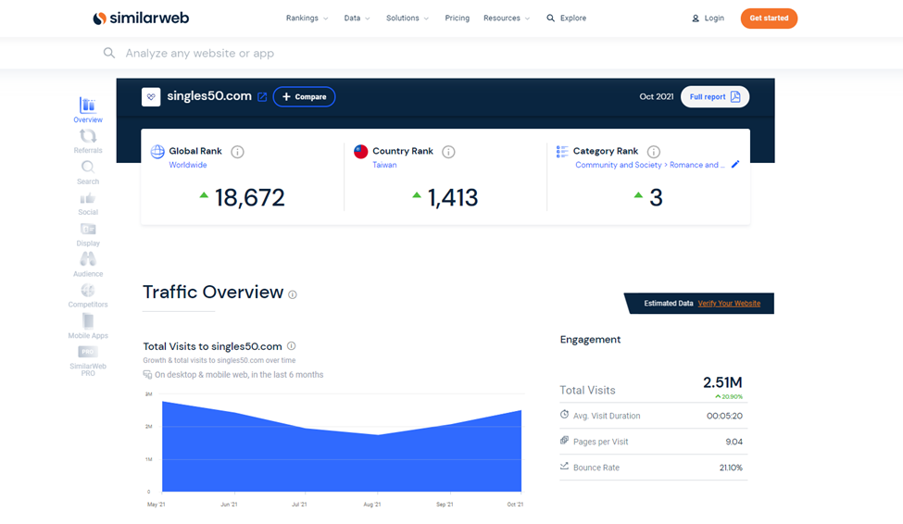Go to Display sidebar section
The height and width of the screenshot is (524, 903).
(x=88, y=230)
